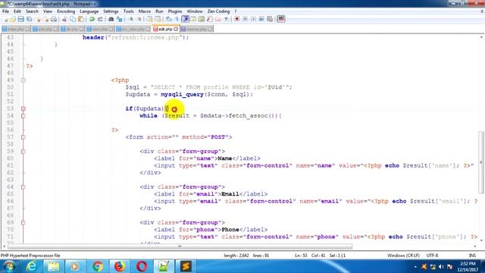The height and width of the screenshot is (273, 485).
Task: Print the document via toolbar icon
Action: [x=54, y=19]
